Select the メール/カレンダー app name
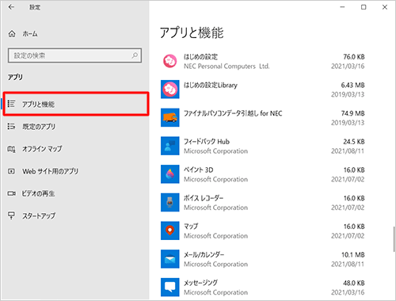The height and width of the screenshot is (301, 396). tap(204, 254)
